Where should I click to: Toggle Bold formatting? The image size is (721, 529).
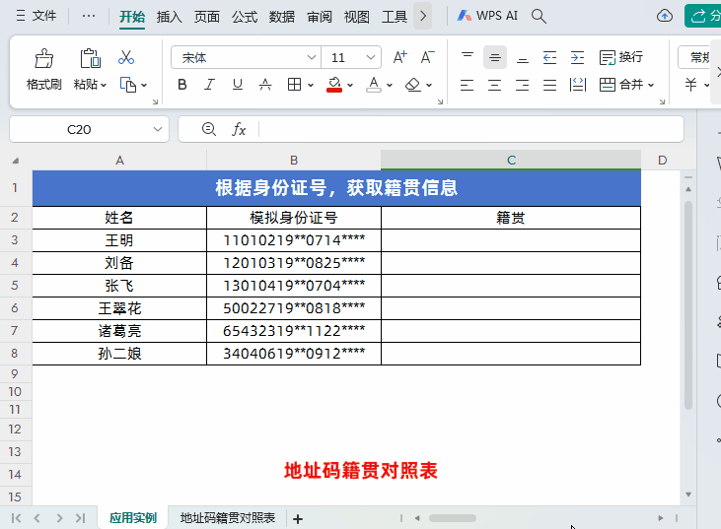[x=182, y=85]
